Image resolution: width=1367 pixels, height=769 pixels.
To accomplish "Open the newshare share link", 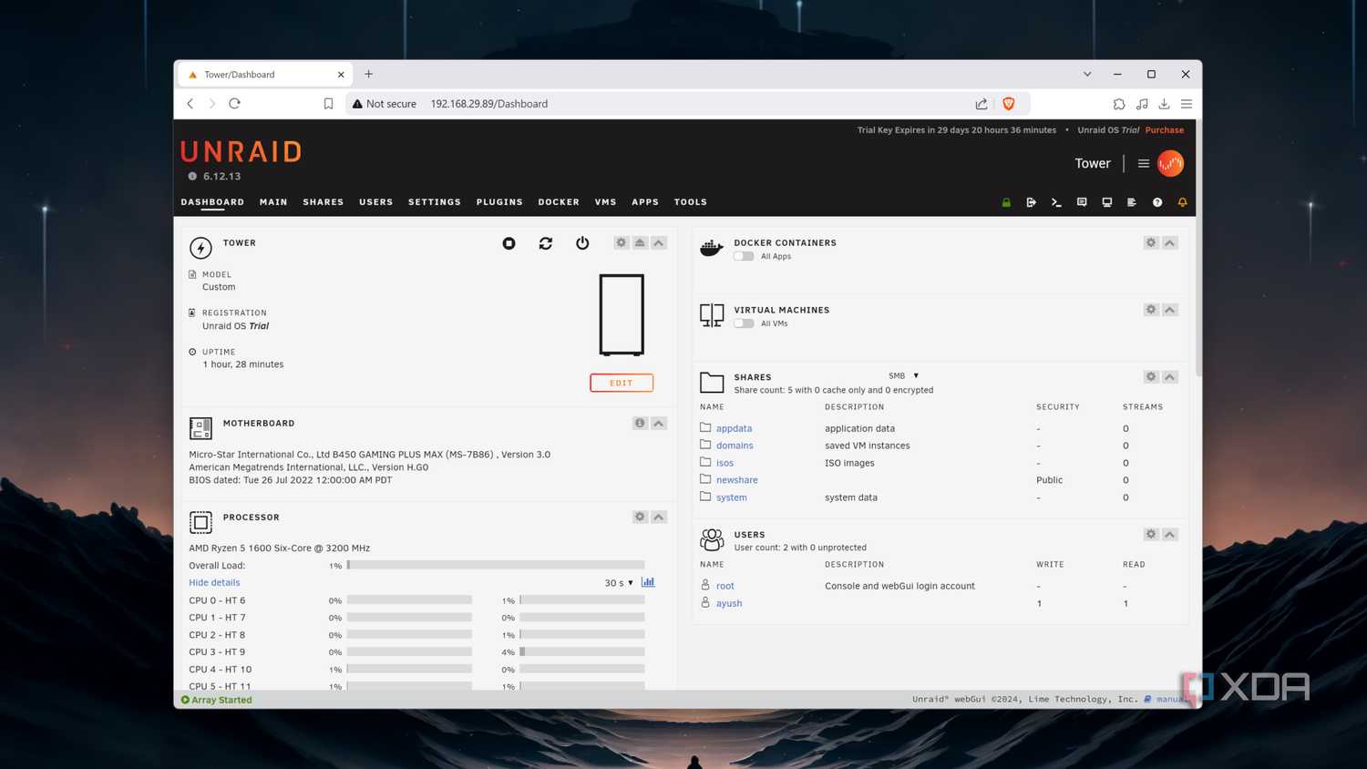I will coord(736,480).
